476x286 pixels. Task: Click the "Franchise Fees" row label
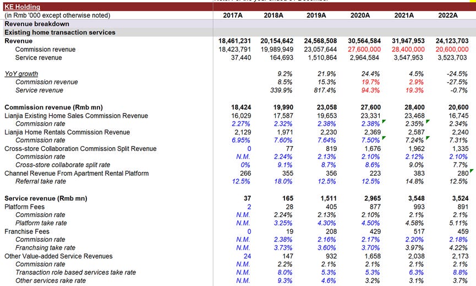[27, 231]
